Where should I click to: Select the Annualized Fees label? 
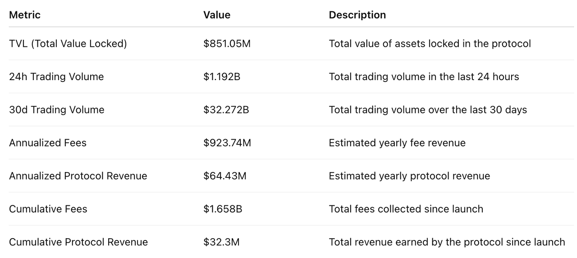point(48,143)
